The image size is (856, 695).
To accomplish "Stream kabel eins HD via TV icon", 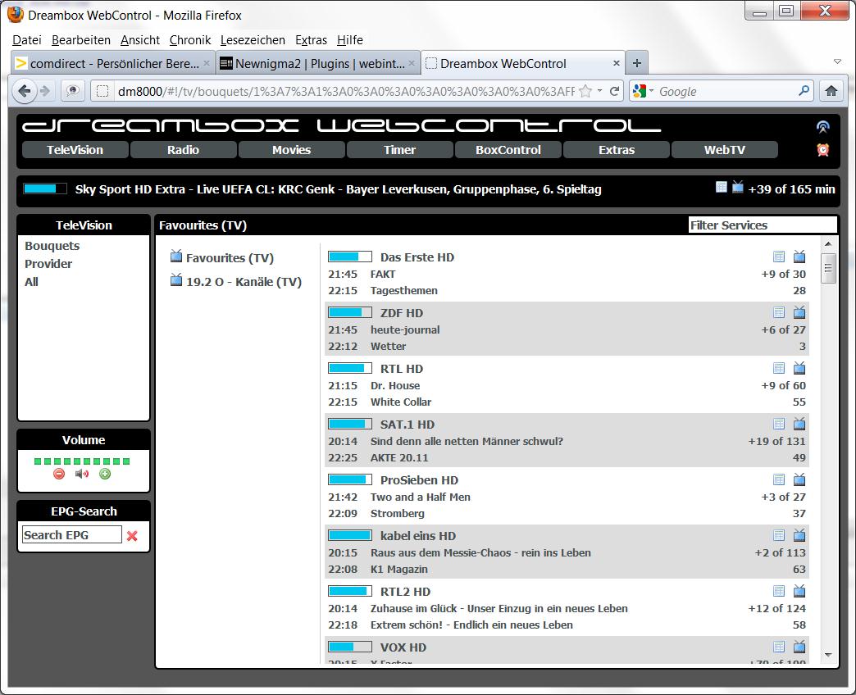I will (x=799, y=535).
